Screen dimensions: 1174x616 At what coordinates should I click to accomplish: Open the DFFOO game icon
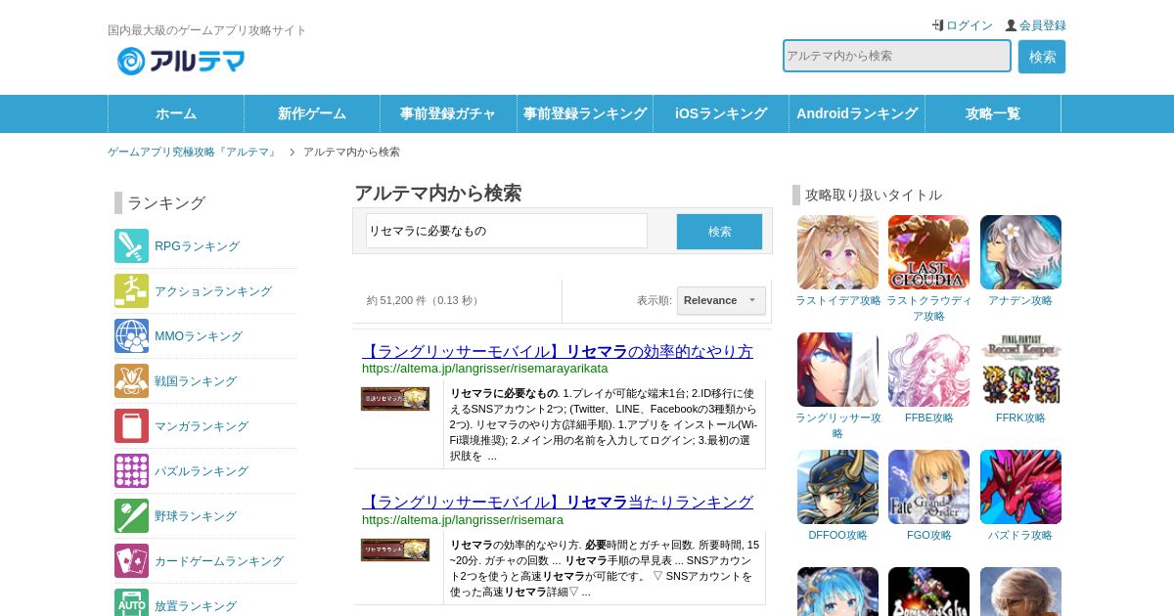(837, 487)
